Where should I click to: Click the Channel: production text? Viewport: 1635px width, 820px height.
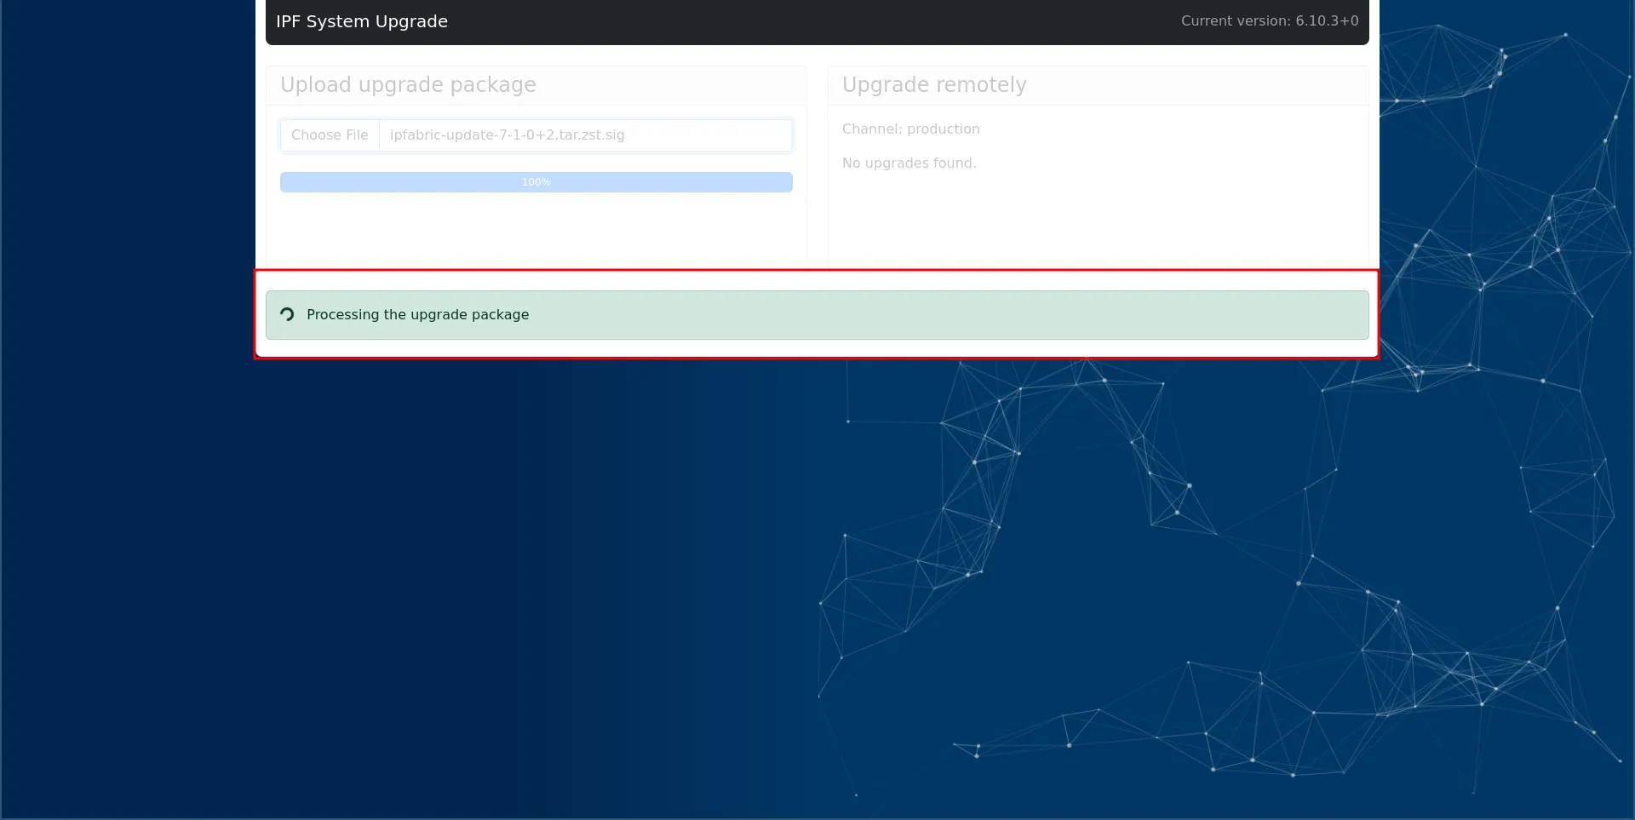pos(910,129)
